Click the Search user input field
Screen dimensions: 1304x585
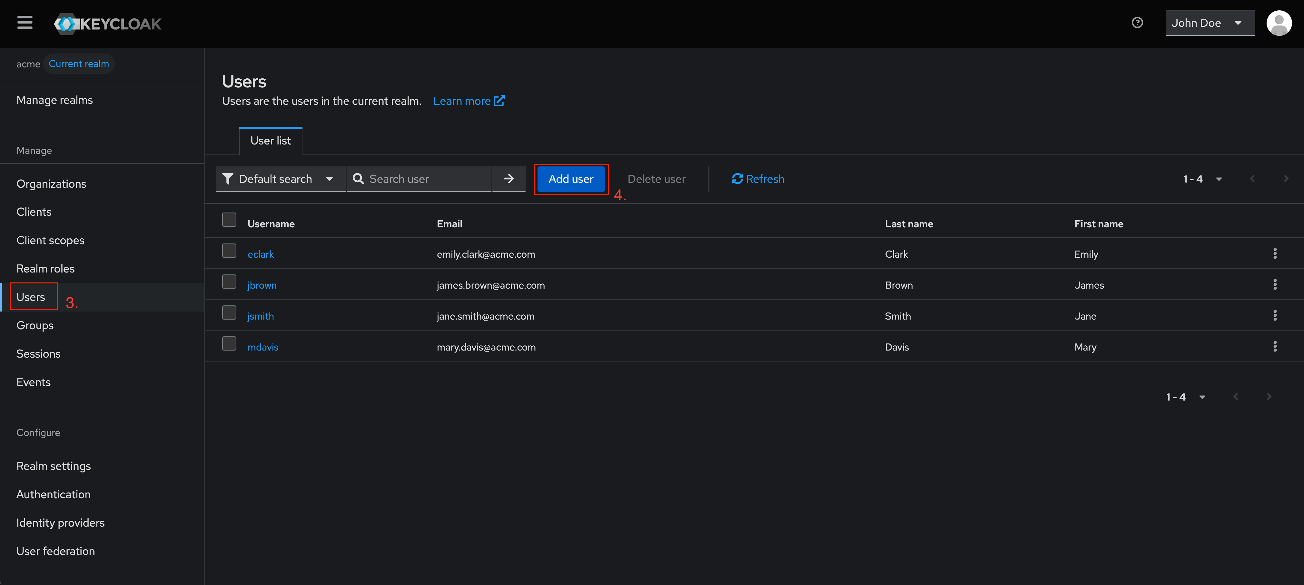(x=425, y=179)
